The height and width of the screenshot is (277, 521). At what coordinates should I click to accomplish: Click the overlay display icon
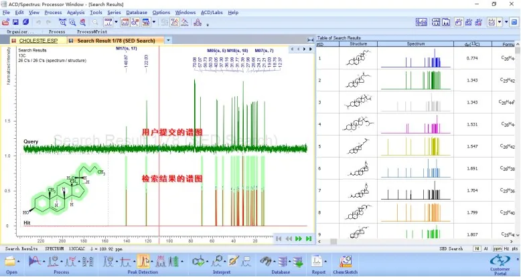[146, 22]
